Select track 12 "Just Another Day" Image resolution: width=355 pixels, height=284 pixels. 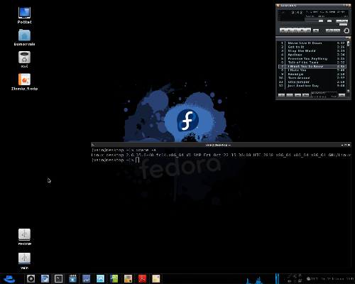[312, 86]
